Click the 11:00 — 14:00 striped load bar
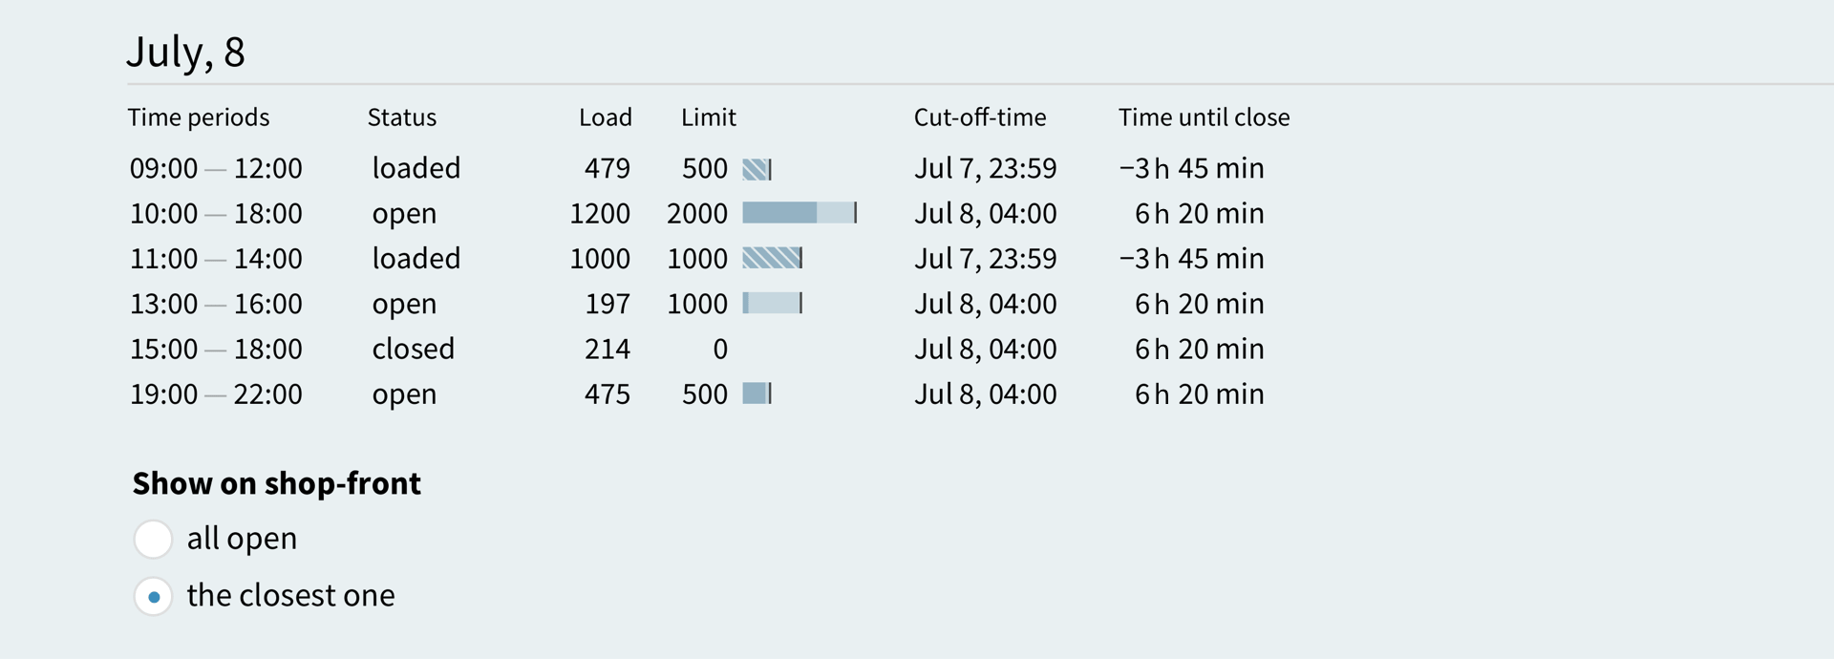Screen dimensions: 1834x659 (772, 258)
